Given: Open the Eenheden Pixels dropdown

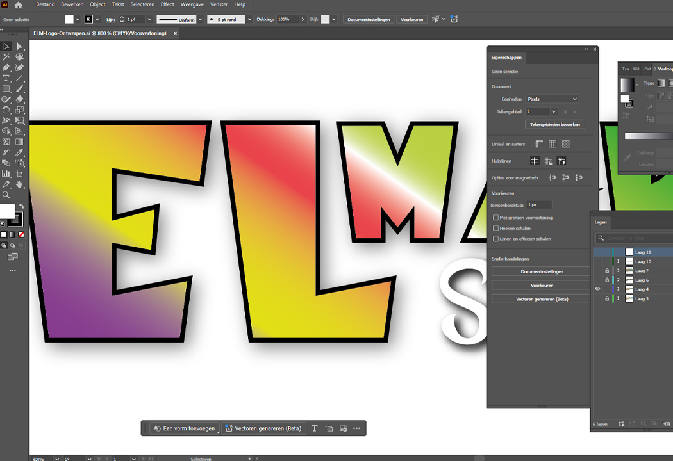Looking at the screenshot, I should [x=551, y=99].
